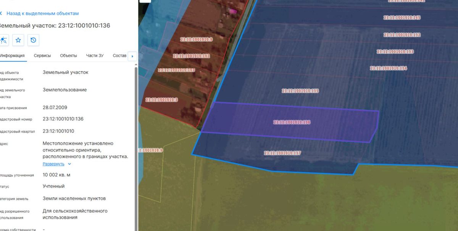Select parcel 23:12:1001010:137 on the map
The height and width of the screenshot is (231, 458).
pos(282,153)
